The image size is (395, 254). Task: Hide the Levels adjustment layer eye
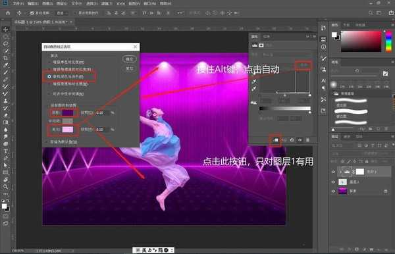333,172
